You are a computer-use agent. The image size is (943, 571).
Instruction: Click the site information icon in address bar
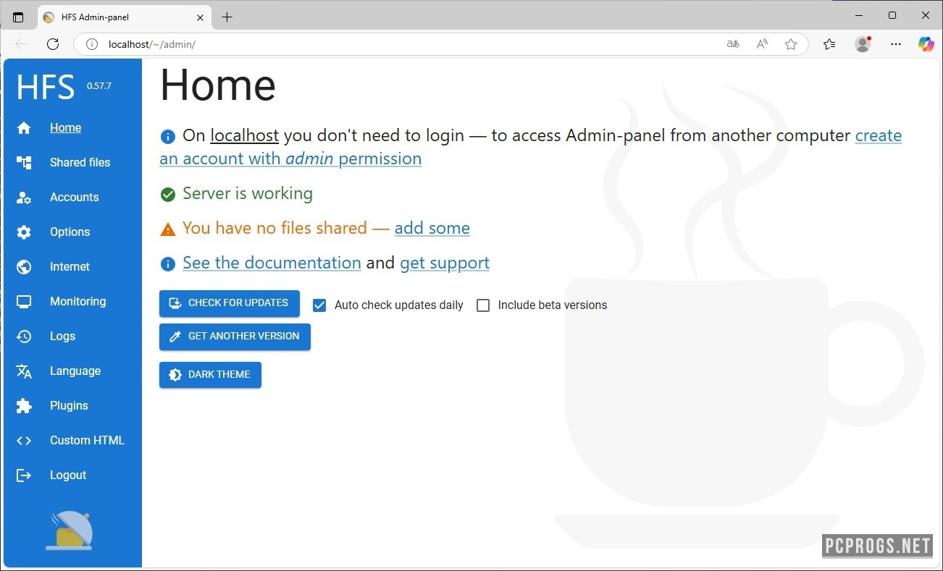point(92,44)
